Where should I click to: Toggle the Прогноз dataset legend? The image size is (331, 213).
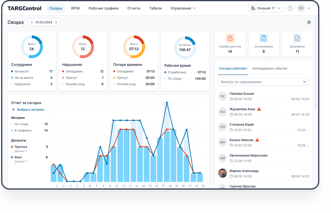[x=30, y=148]
